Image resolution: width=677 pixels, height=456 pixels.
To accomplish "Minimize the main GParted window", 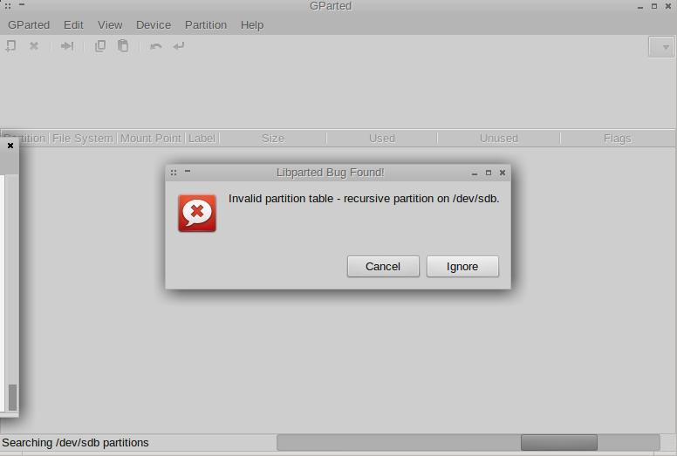I will (640, 8).
